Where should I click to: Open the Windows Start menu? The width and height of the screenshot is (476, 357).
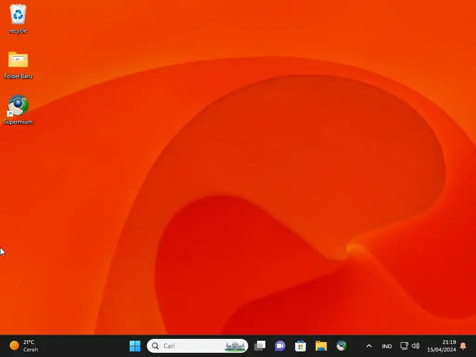click(135, 346)
